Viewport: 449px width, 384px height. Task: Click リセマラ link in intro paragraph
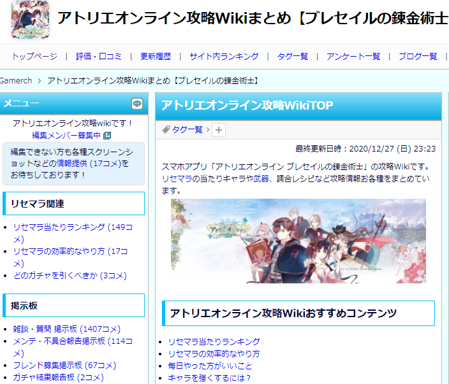tap(177, 179)
